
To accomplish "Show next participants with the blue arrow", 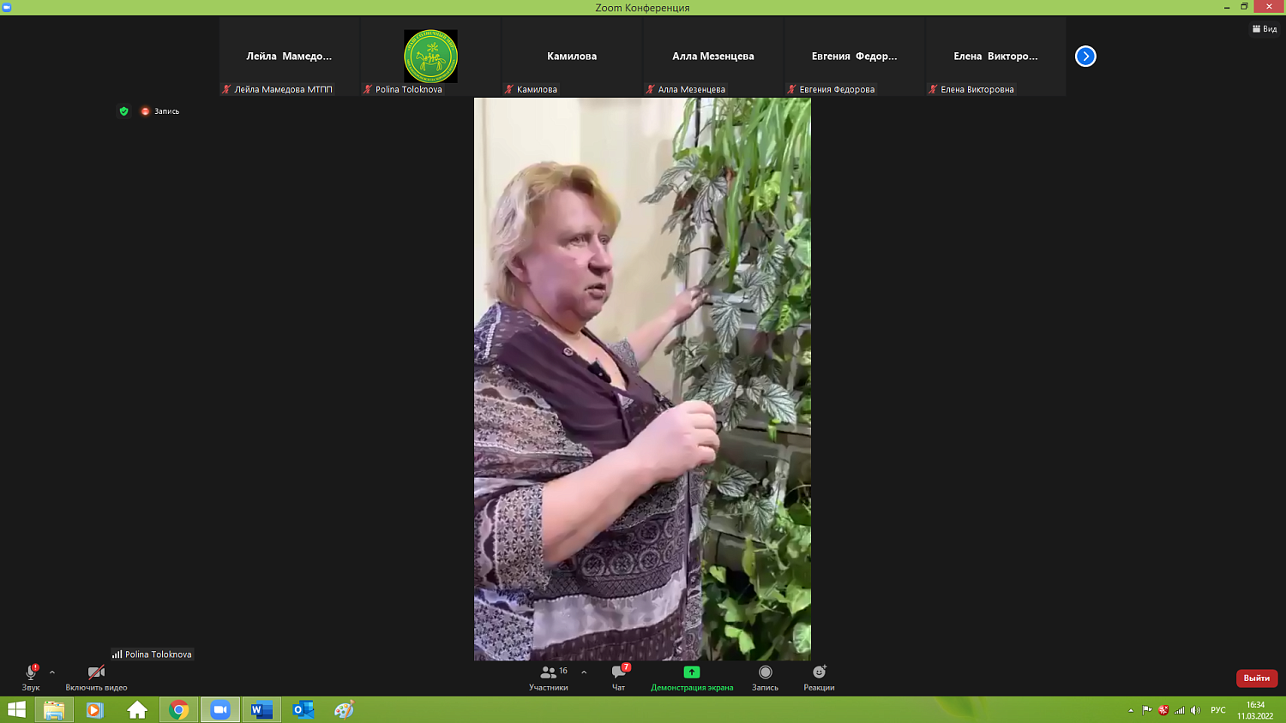I will [1085, 57].
